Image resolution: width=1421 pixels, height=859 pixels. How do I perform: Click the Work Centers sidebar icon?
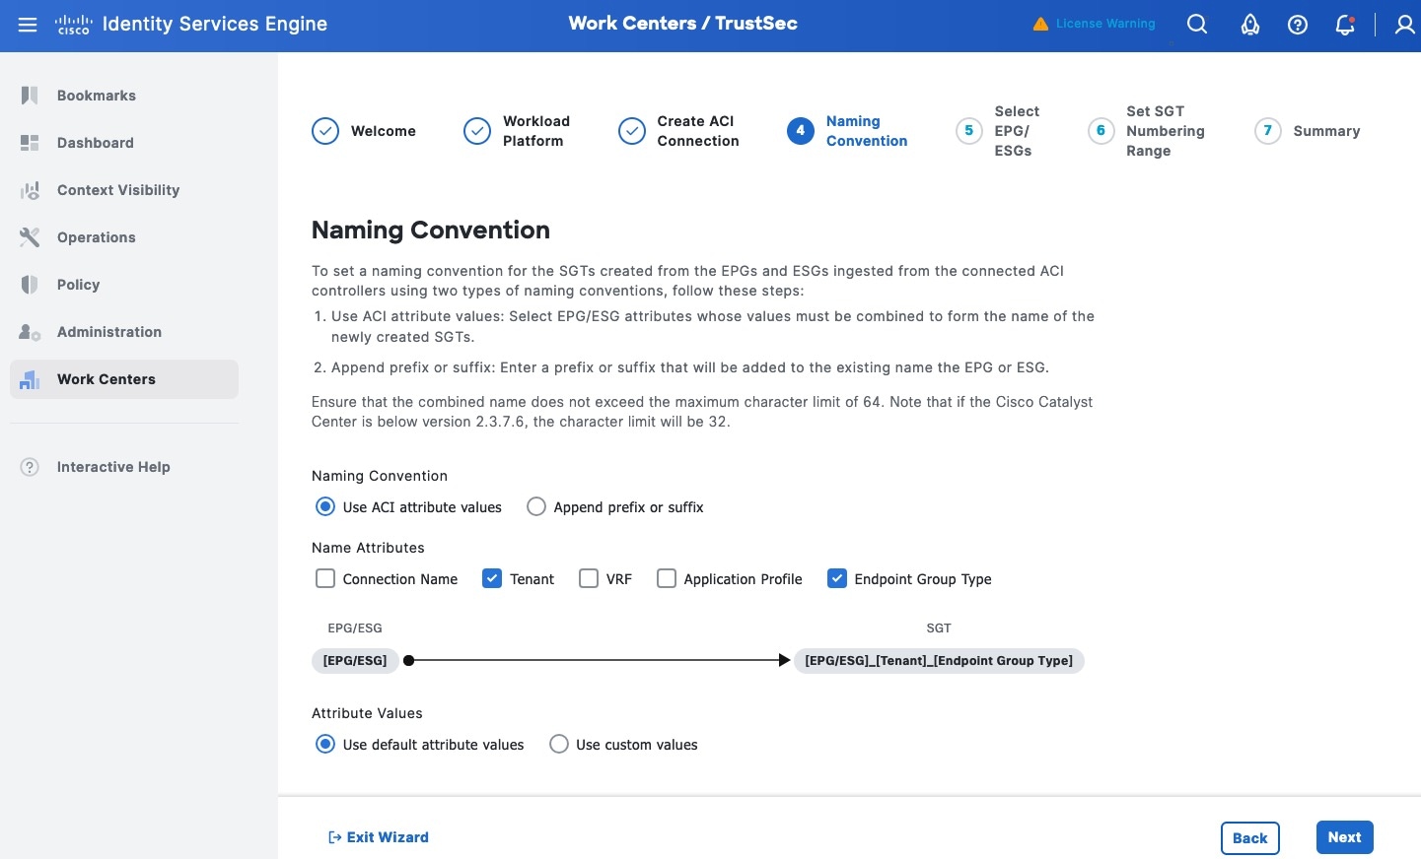point(30,379)
